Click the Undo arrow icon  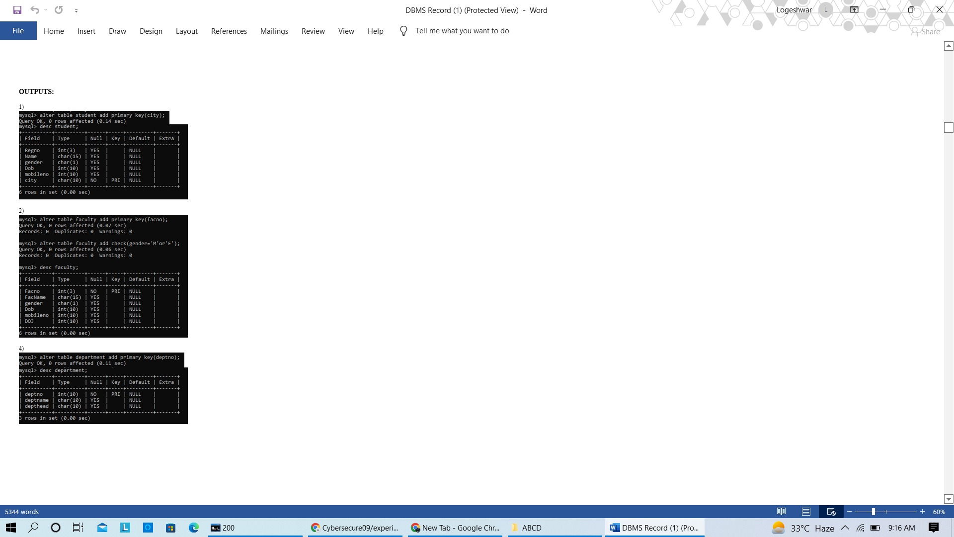34,10
